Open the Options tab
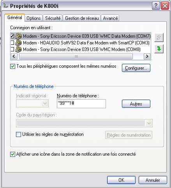This screenshot has width=171, height=188. point(33,18)
